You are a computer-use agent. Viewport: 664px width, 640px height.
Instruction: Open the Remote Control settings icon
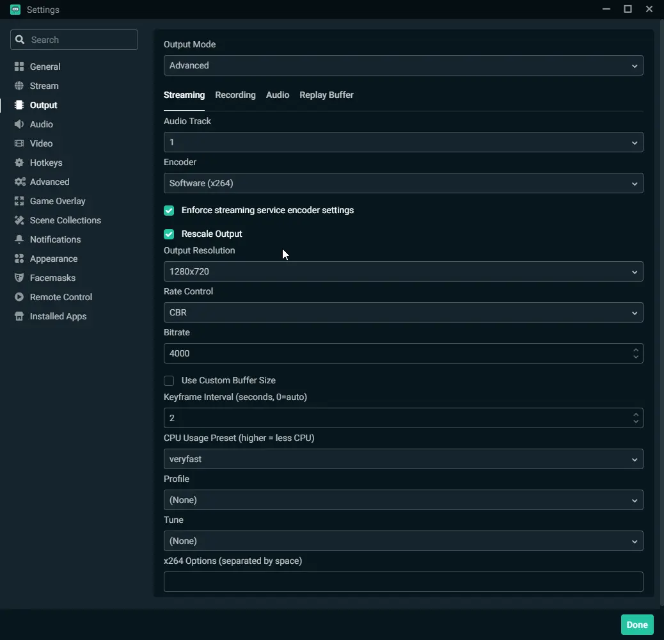click(x=19, y=297)
